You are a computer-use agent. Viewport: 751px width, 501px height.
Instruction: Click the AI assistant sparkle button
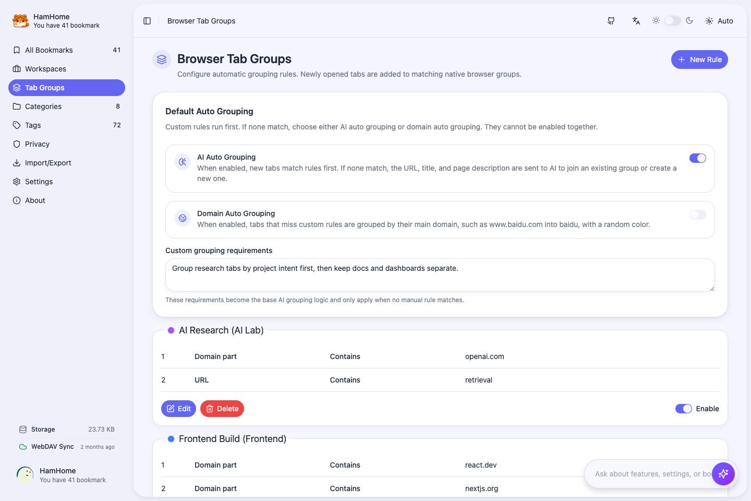[x=723, y=474]
